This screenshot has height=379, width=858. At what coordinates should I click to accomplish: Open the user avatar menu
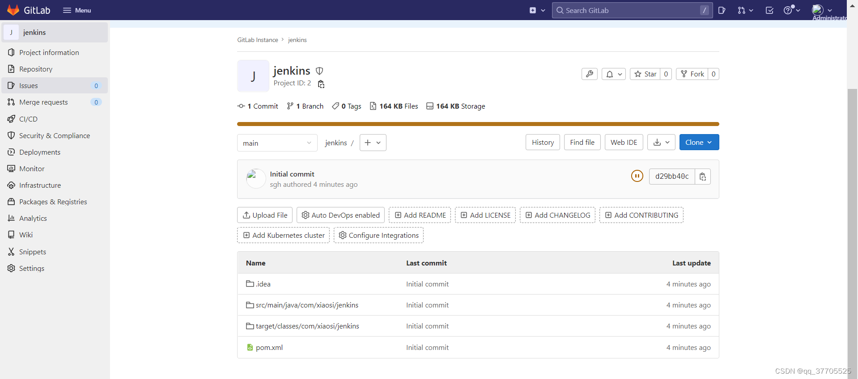coord(822,10)
